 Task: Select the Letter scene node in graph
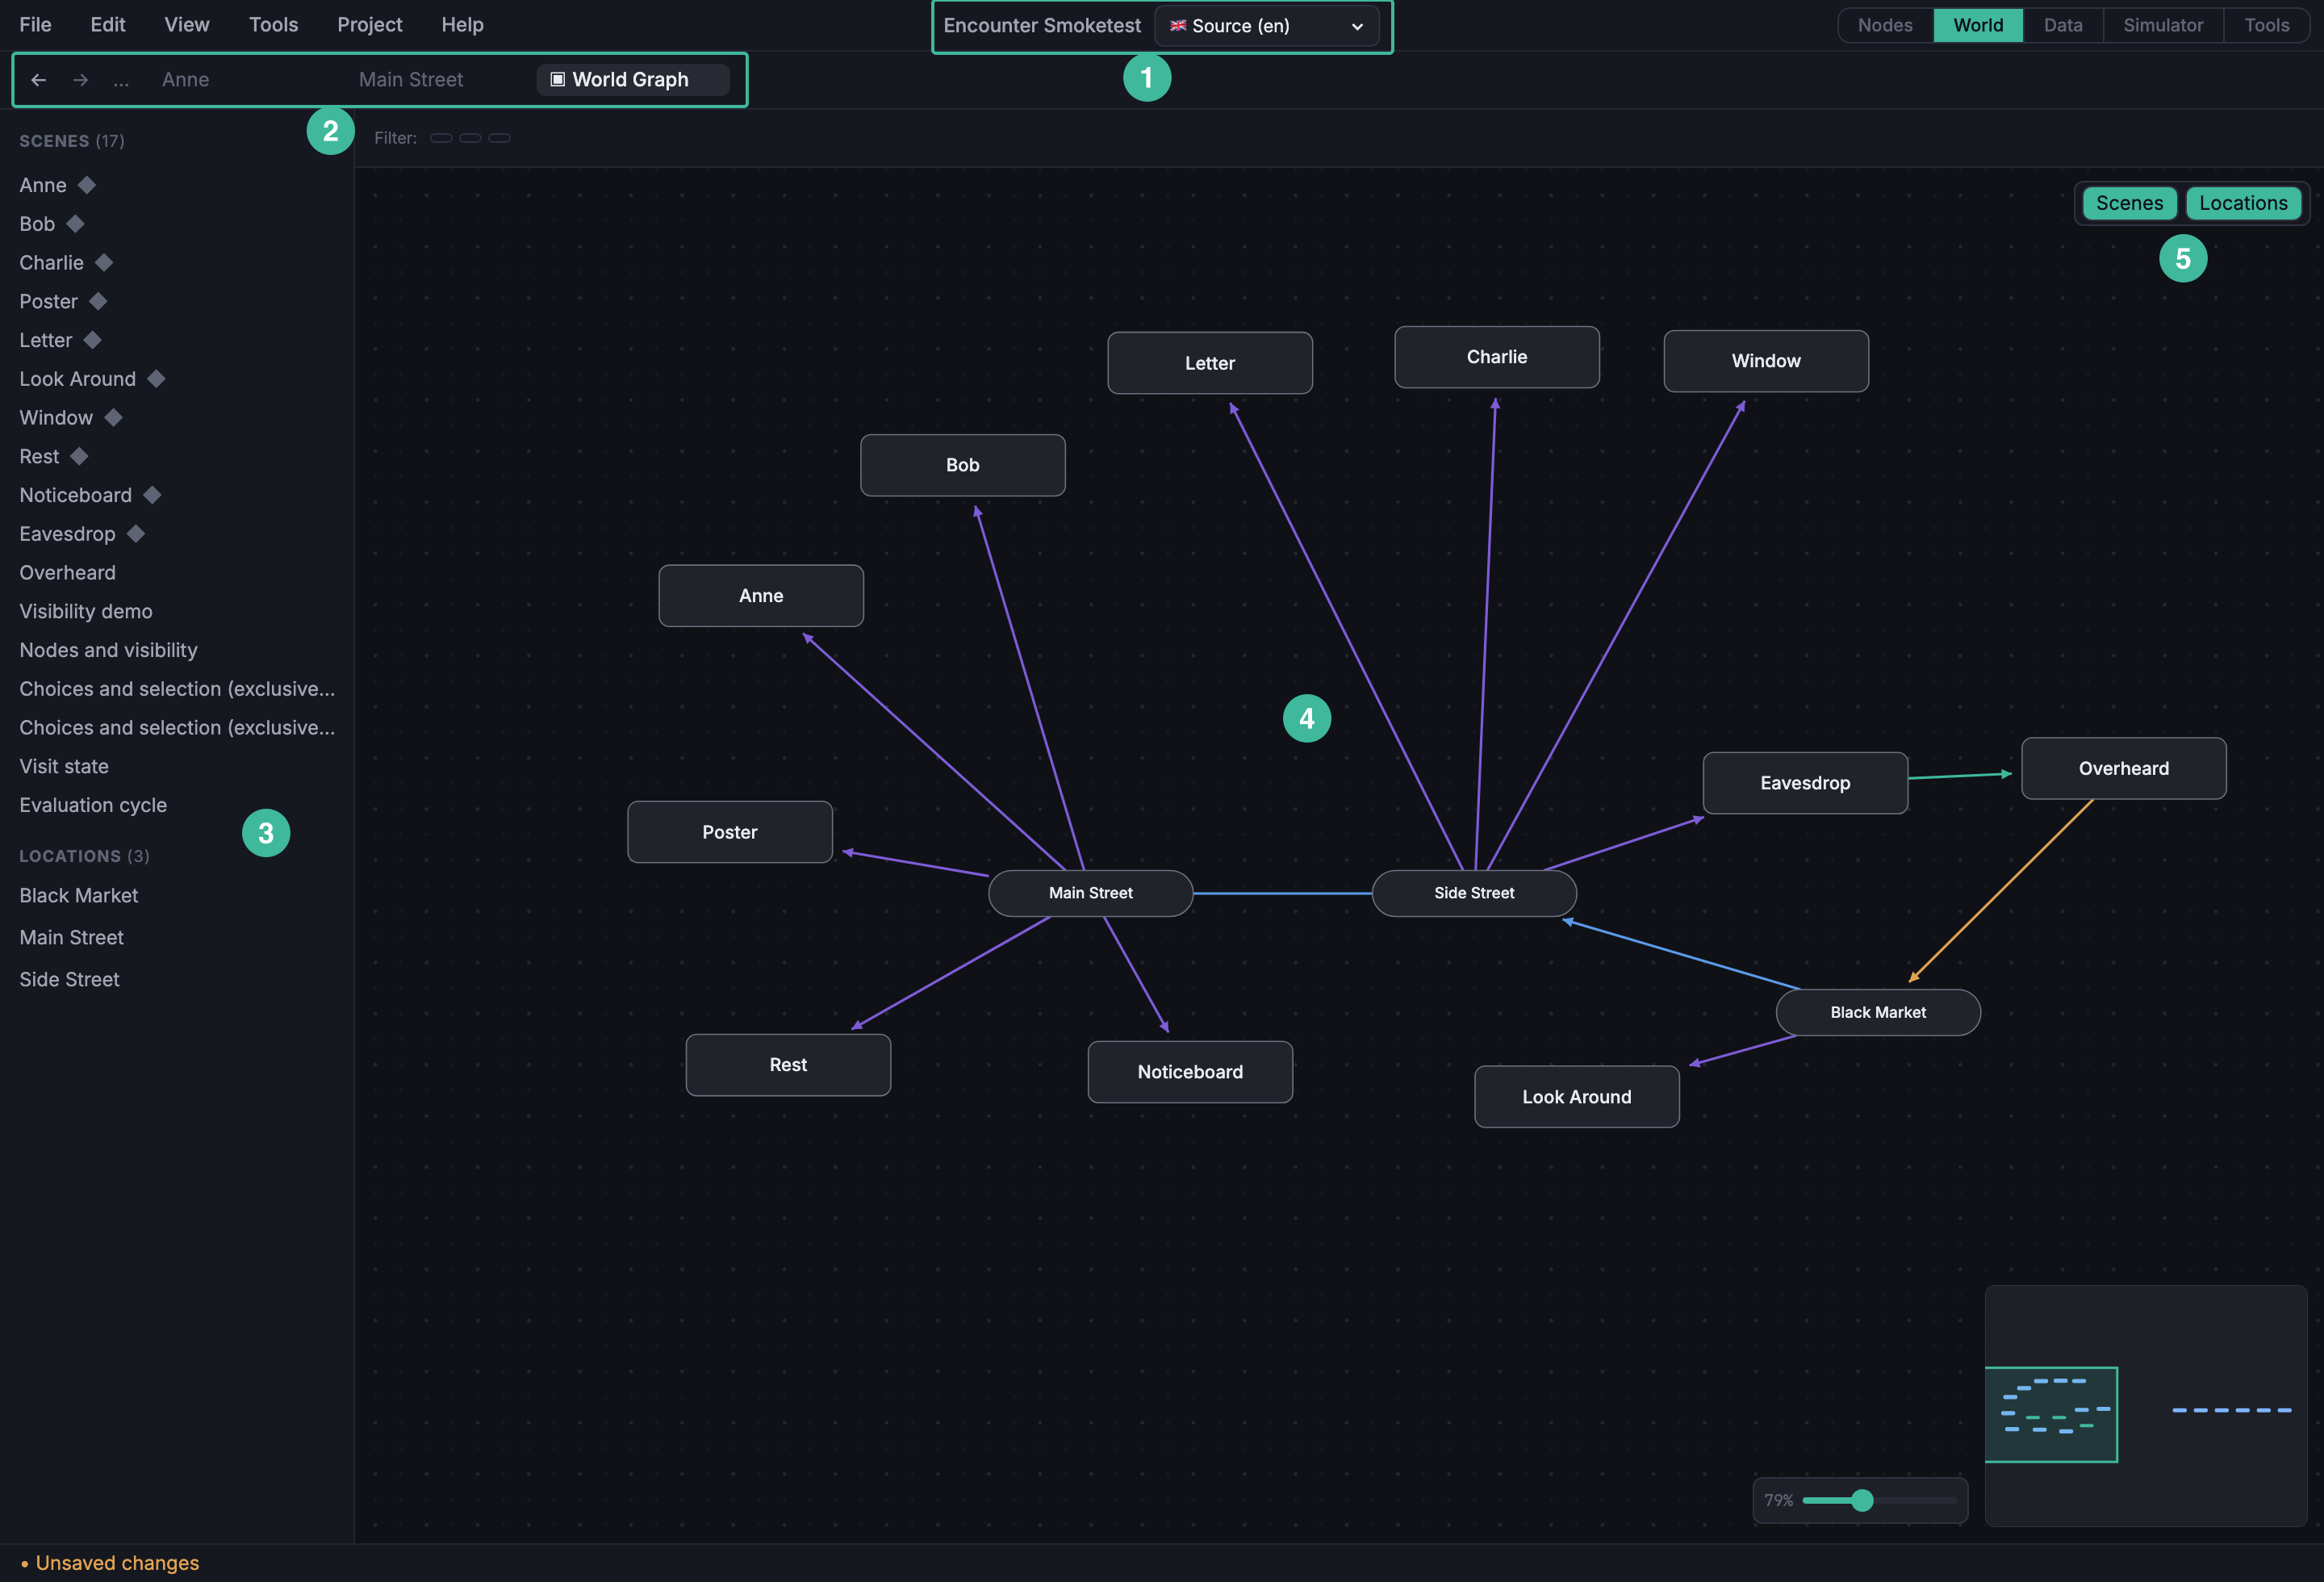click(x=1210, y=363)
